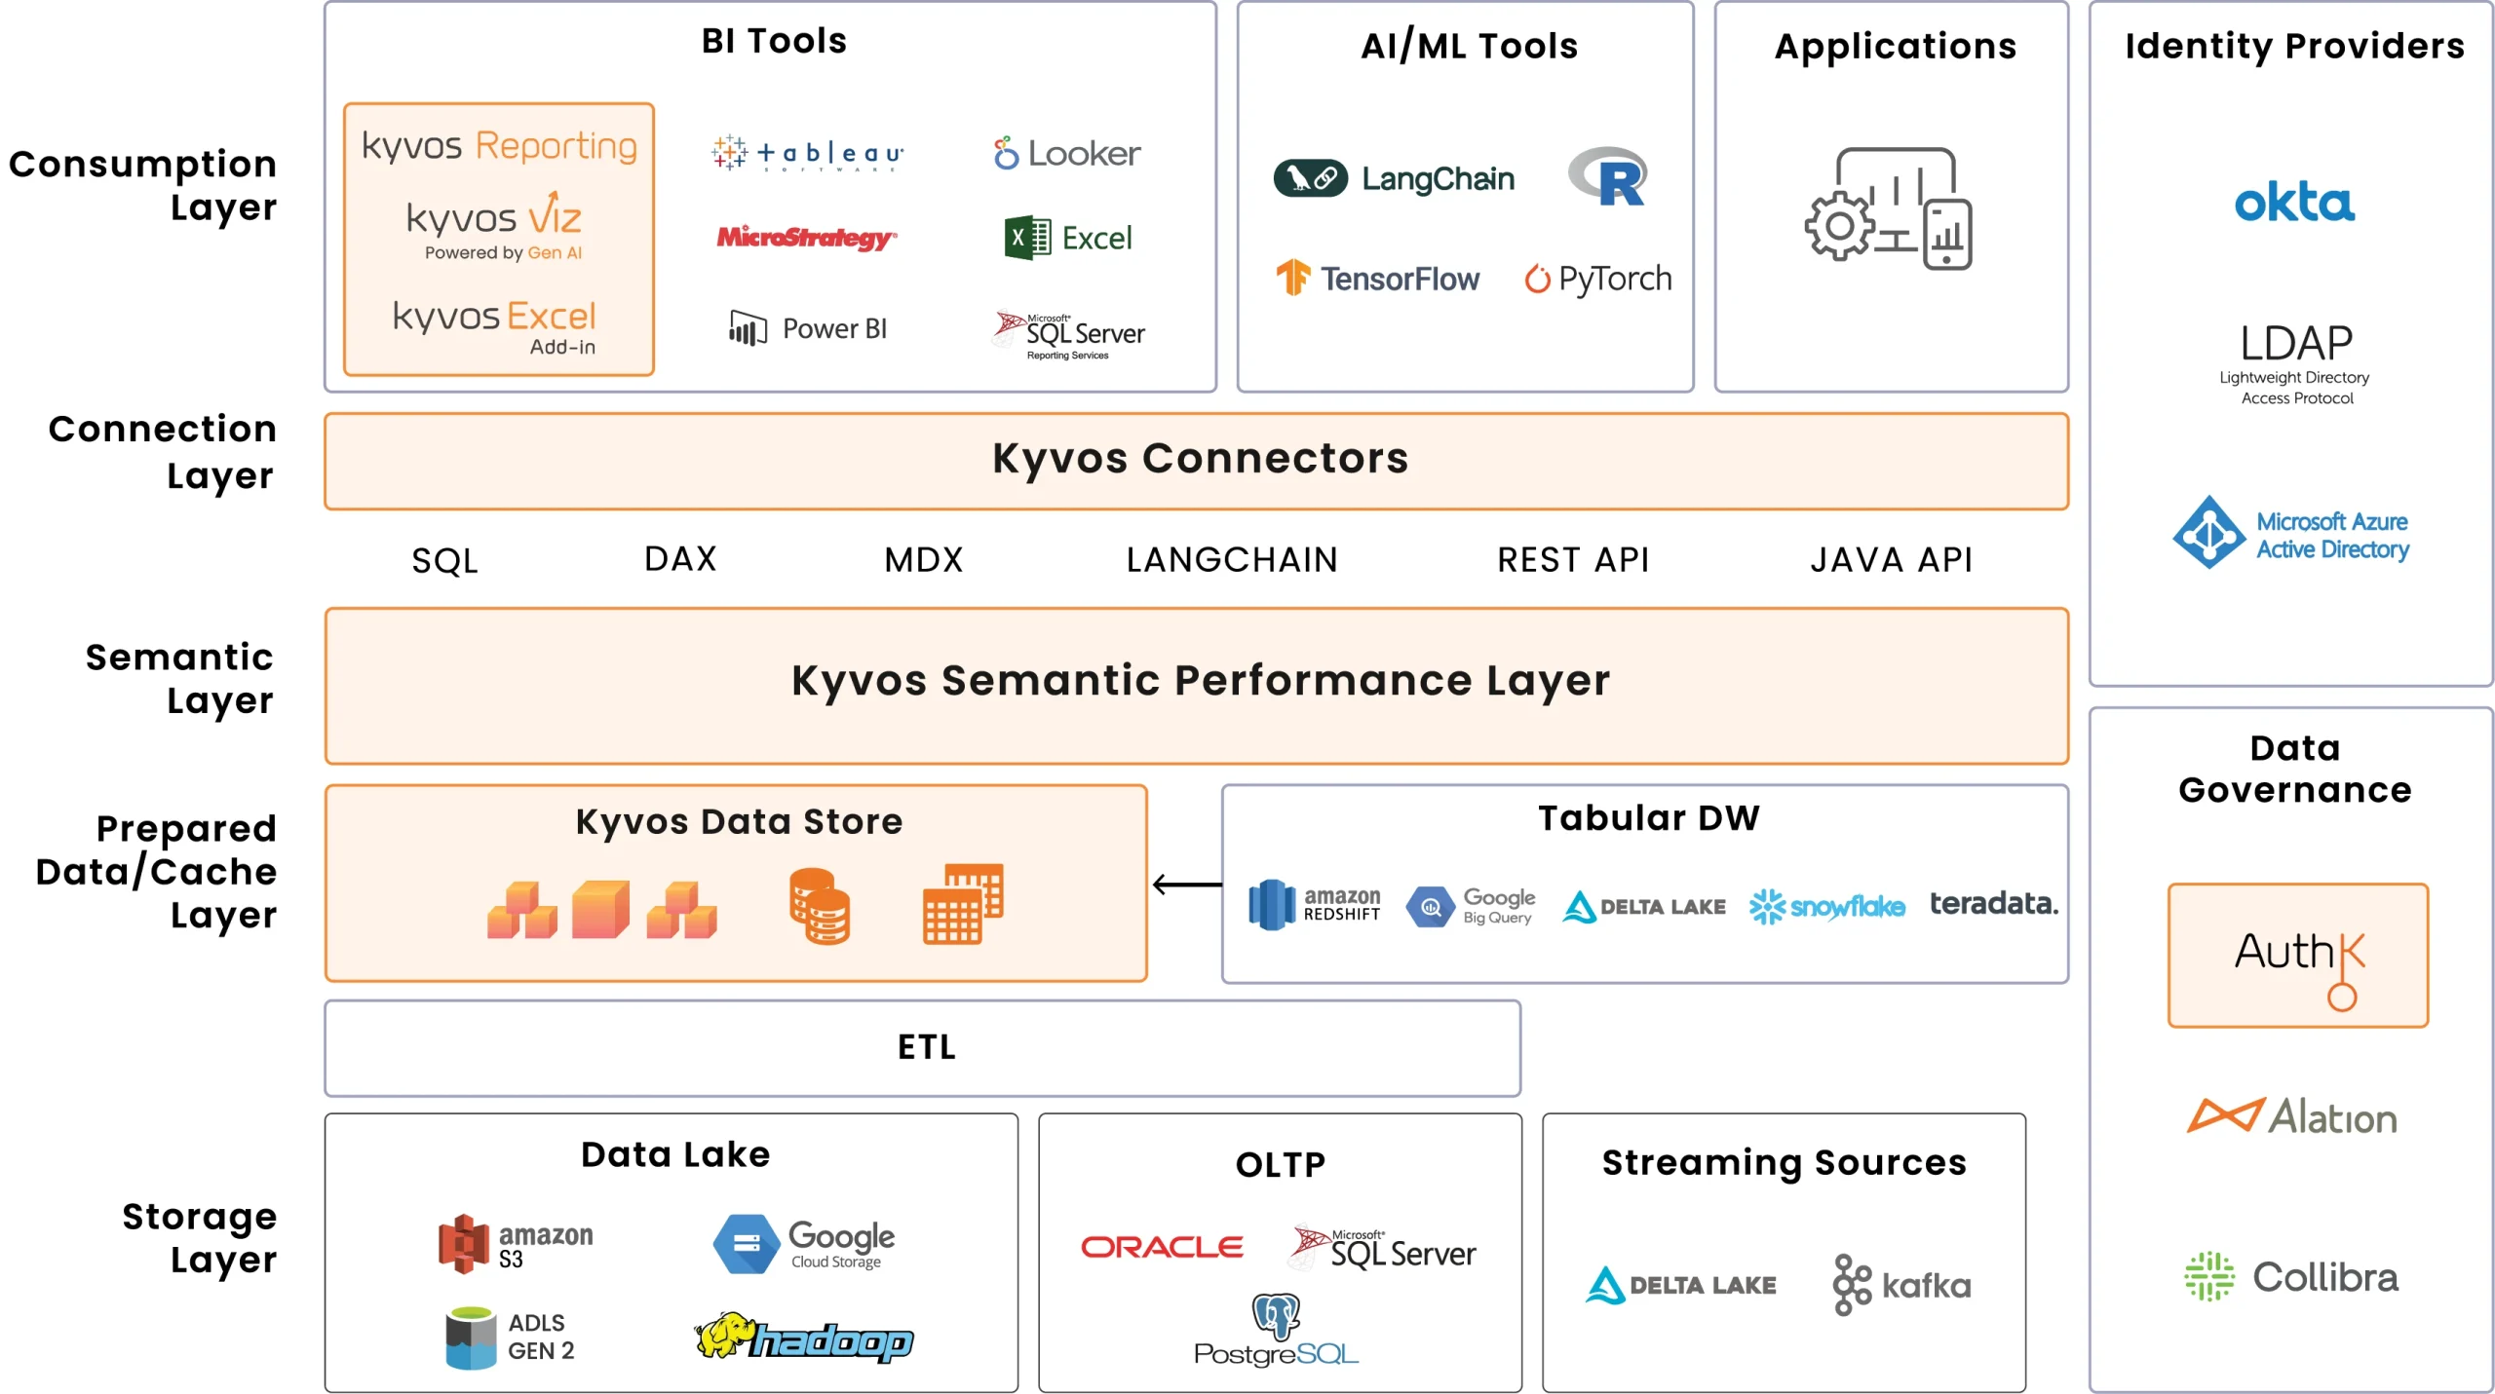Select the Google Cloud Storage logo
Viewport: 2495px width, 1394px height.
click(804, 1244)
